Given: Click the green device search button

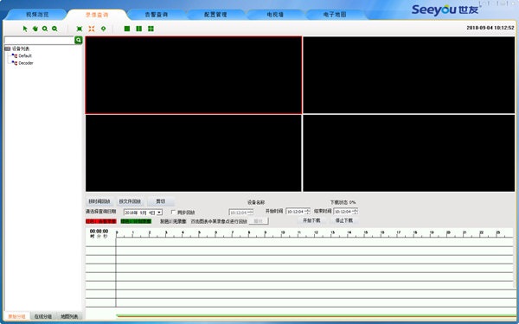Looking at the screenshot, I should (x=79, y=41).
